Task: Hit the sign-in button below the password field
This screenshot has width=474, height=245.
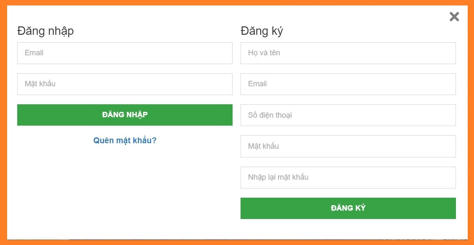Action: pyautogui.click(x=125, y=115)
